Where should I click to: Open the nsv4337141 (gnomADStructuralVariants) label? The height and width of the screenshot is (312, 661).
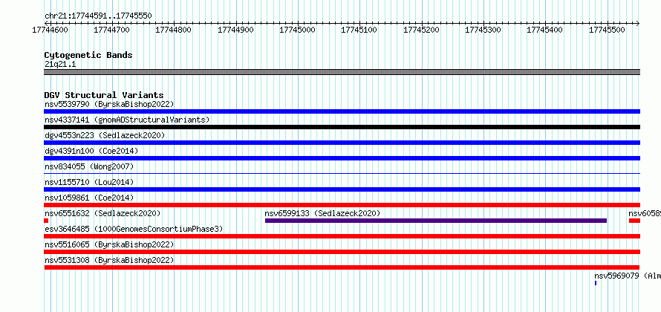[127, 120]
